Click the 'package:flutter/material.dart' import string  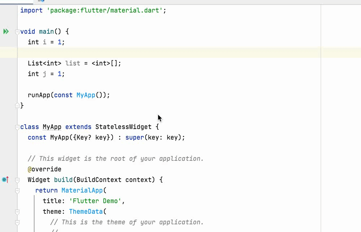click(x=105, y=10)
